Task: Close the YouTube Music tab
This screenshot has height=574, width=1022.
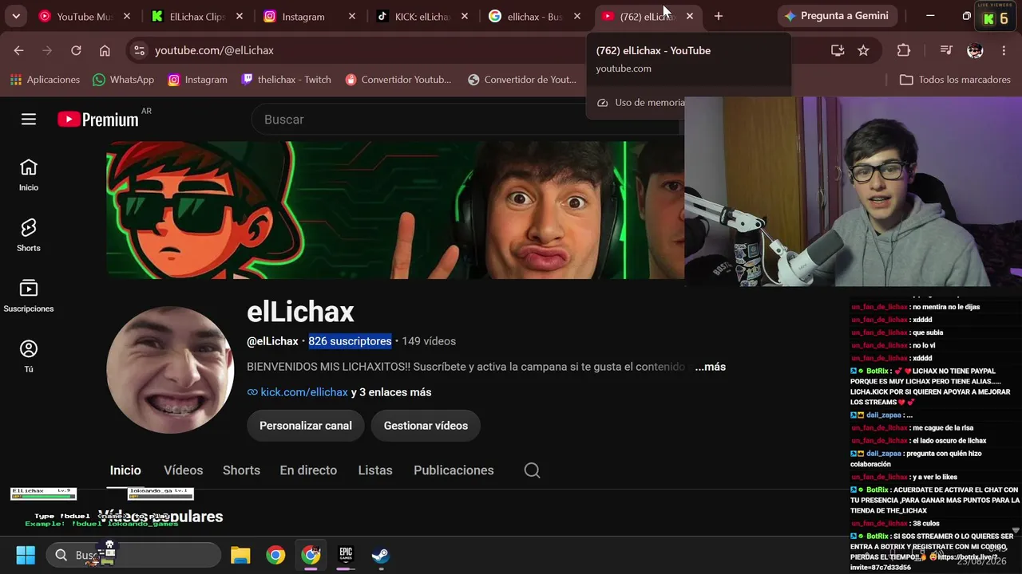Action: tap(127, 16)
